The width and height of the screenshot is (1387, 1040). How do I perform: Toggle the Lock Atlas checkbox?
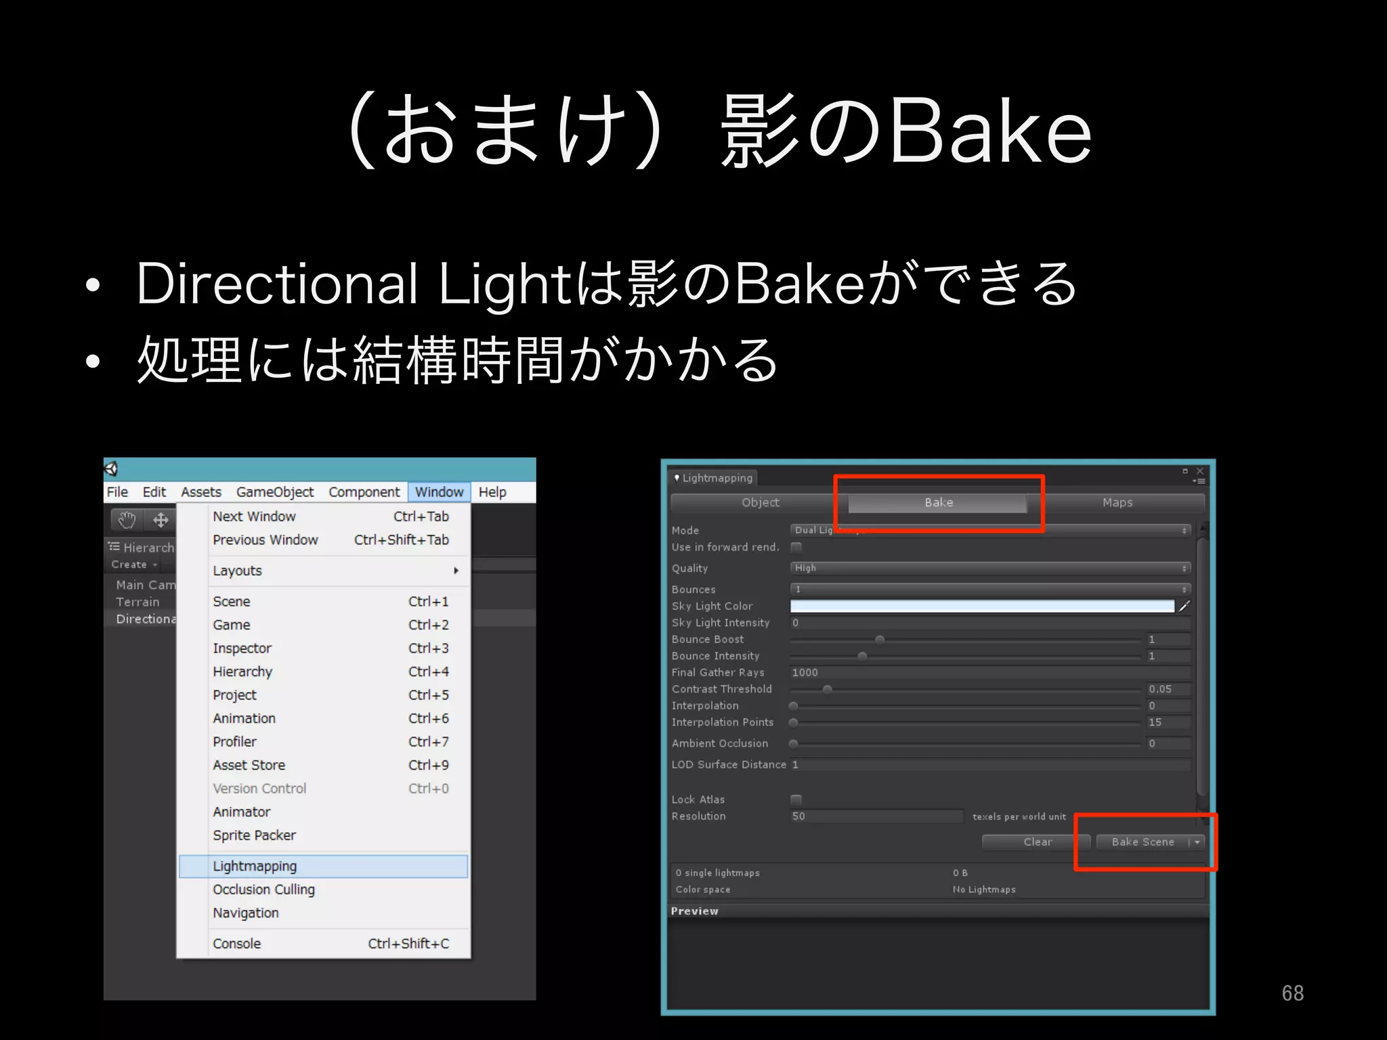[796, 800]
